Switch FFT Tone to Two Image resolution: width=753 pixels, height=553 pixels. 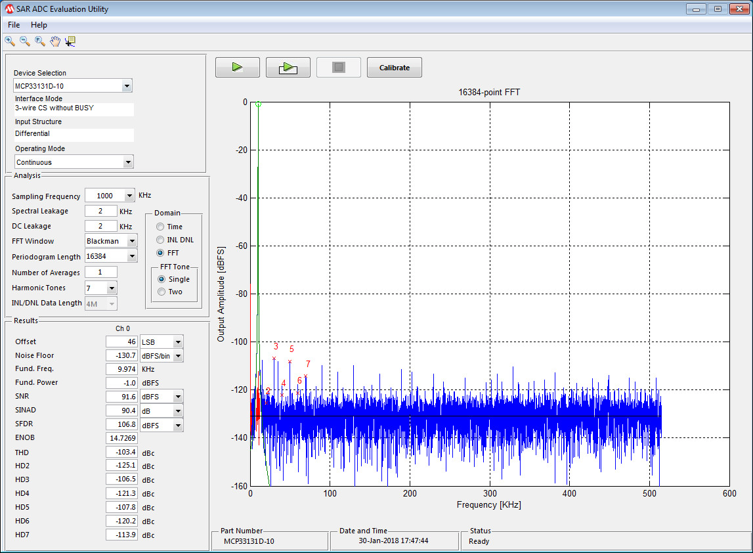pyautogui.click(x=161, y=292)
